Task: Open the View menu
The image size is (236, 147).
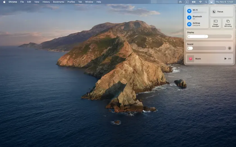Action: pos(37,2)
